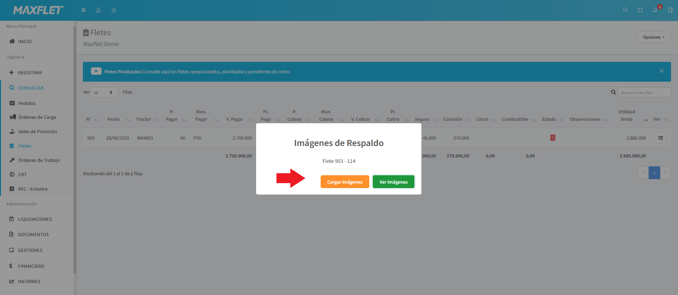Image resolution: width=678 pixels, height=295 pixels.
Task: Open search via top-right magnifier icon
Action: tap(625, 10)
